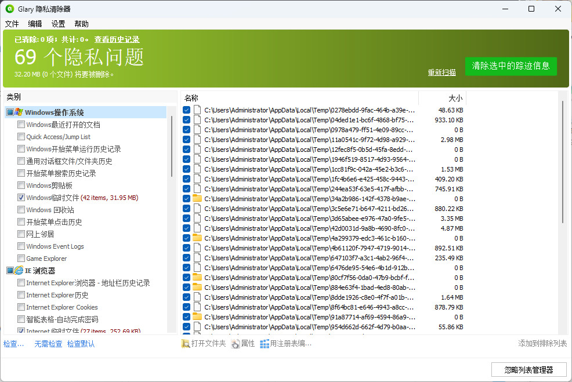Click the file icon of the 11a0541c row
572x382 pixels.
click(197, 139)
